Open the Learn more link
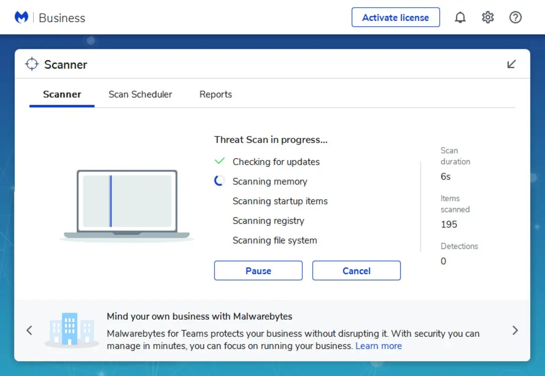This screenshot has width=545, height=376. 379,345
